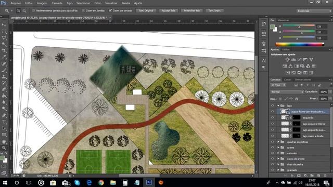This screenshot has height=187, width=333.
Task: Expand the 'grama' group
Action: (x=278, y=148)
